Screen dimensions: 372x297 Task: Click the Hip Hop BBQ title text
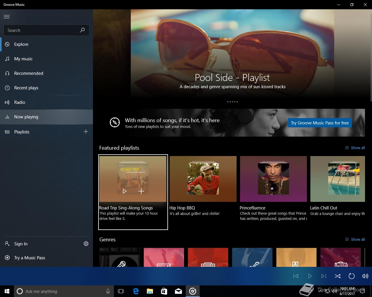[182, 208]
